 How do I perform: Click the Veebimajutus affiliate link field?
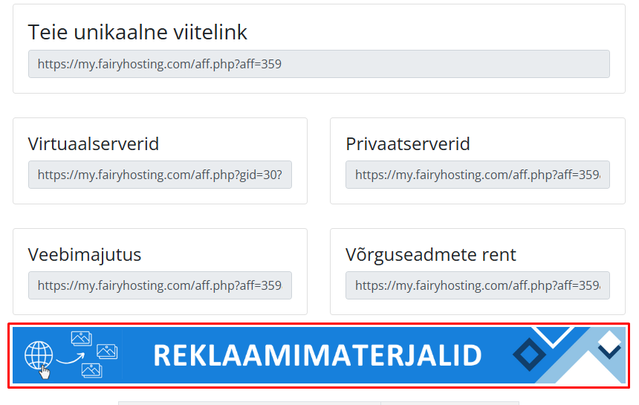[160, 285]
